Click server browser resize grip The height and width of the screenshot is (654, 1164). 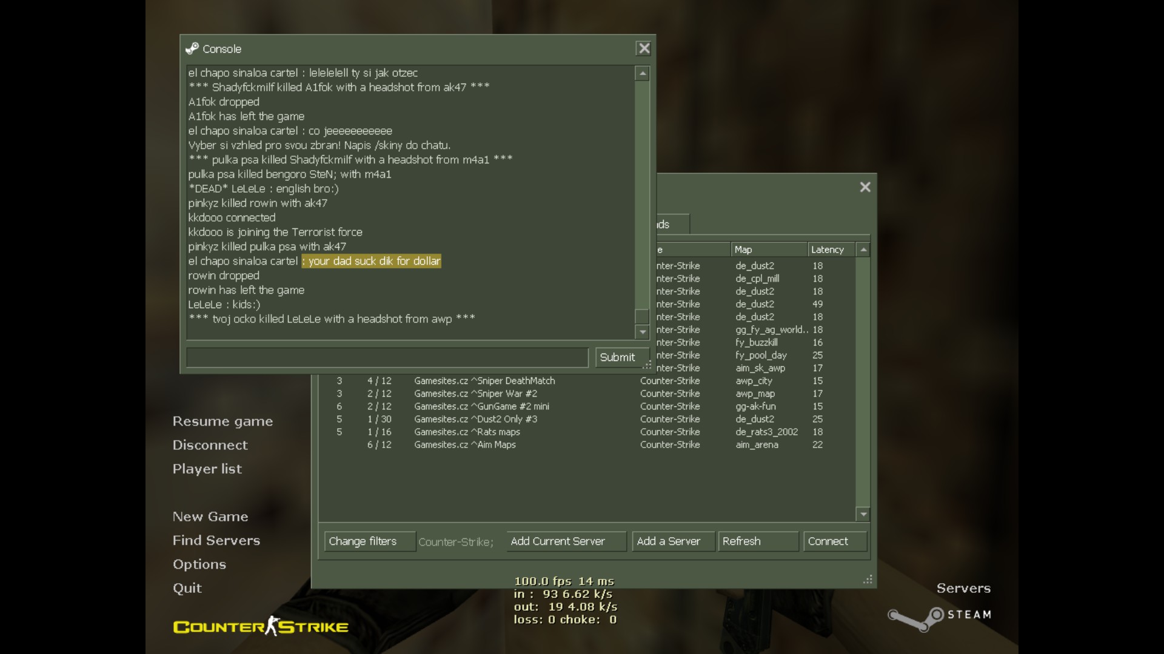click(868, 580)
